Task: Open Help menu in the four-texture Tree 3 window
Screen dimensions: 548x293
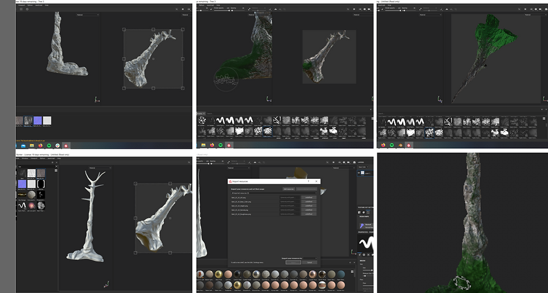Action: pos(47,5)
